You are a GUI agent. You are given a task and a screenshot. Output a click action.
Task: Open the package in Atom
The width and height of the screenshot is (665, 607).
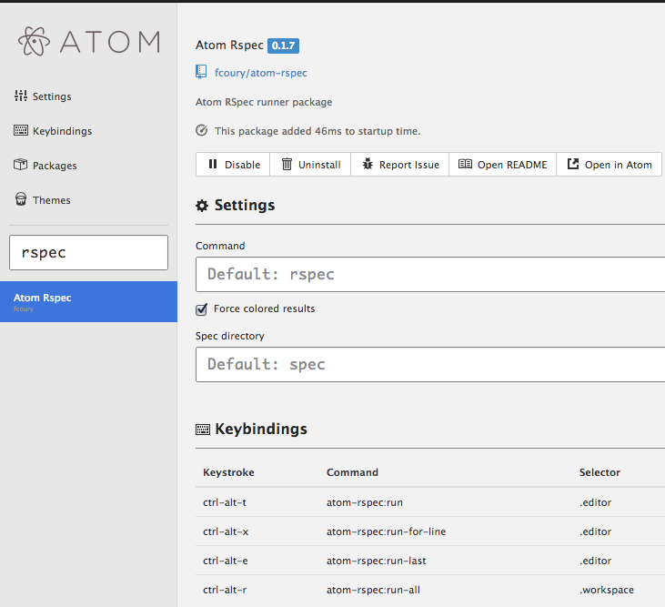[609, 164]
